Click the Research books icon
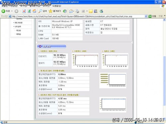The width and height of the screenshot is (166, 124). 96,11
